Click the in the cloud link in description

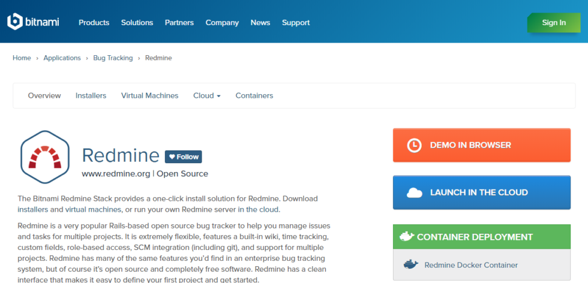257,209
